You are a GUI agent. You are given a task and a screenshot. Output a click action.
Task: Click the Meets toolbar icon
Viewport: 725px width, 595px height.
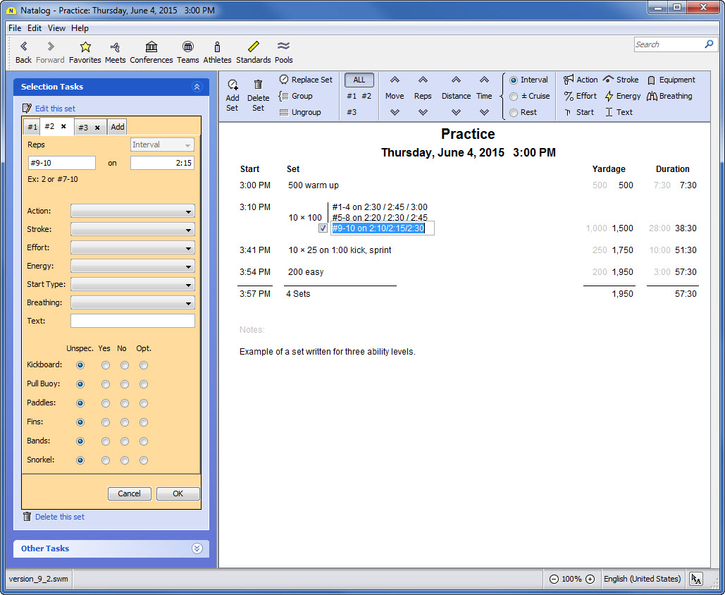tap(115, 47)
